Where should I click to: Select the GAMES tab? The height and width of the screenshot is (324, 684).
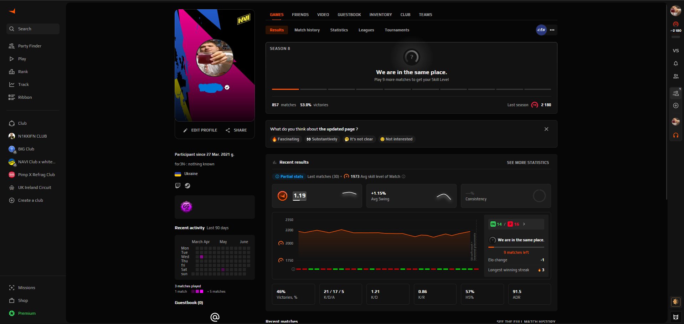coord(277,15)
